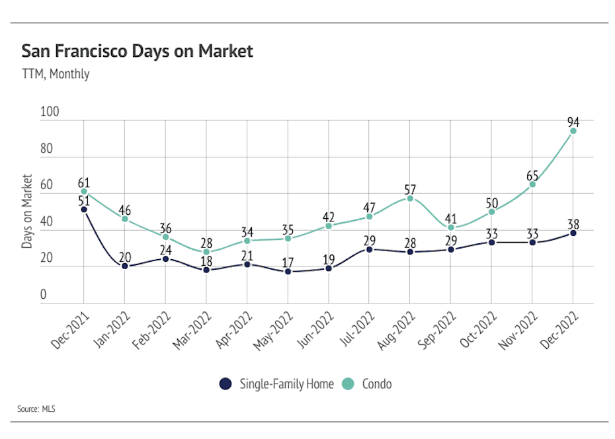Click the Single-Family May-2022 point labeled 17
Screen dimensions: 615x439
[288, 272]
